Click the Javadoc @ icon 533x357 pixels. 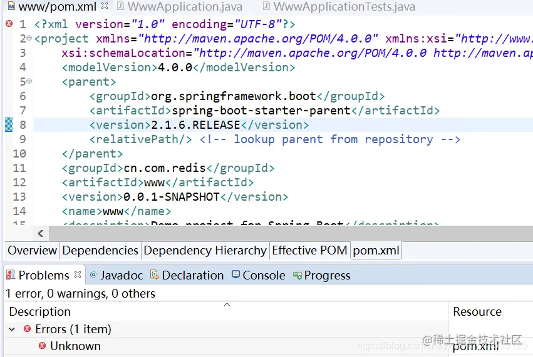(93, 275)
